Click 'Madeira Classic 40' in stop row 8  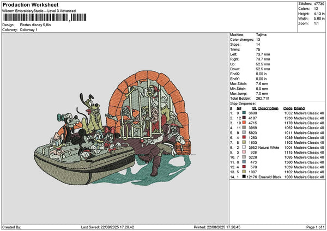pyautogui.click(x=309, y=148)
